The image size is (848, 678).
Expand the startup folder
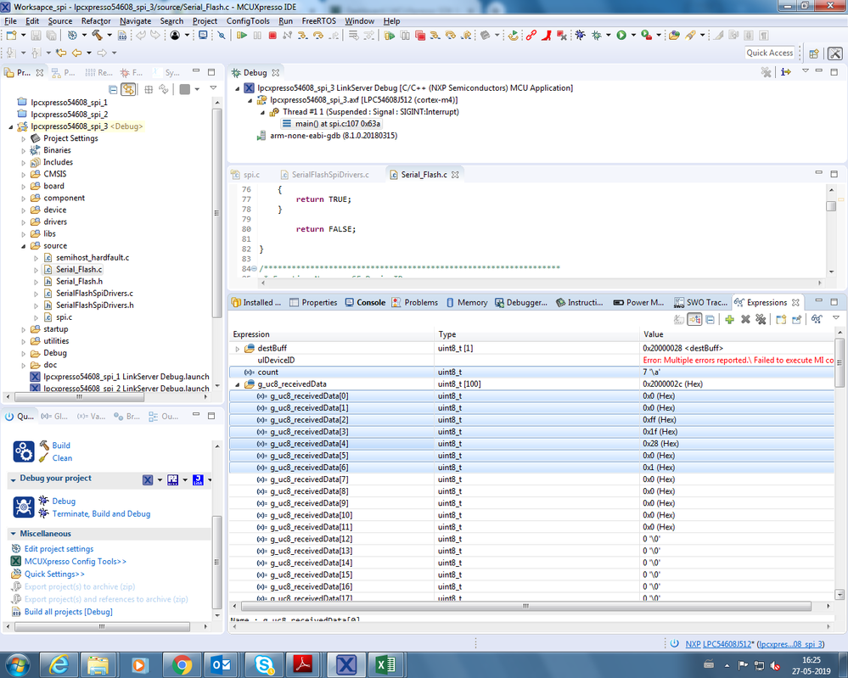(x=23, y=329)
